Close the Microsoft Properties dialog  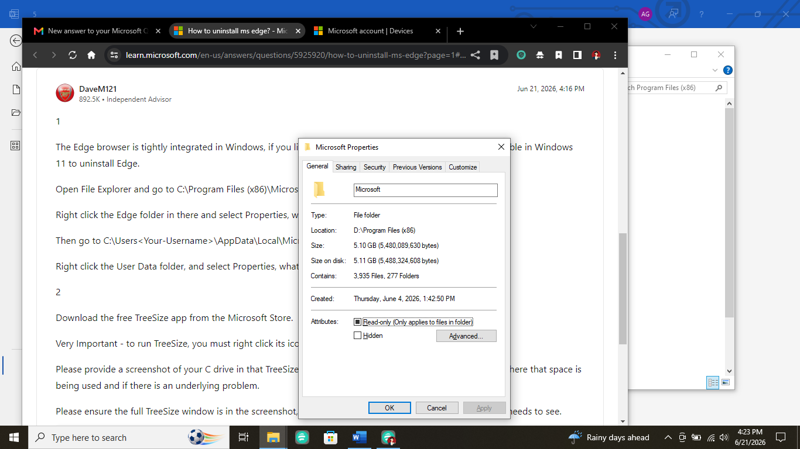coord(501,147)
